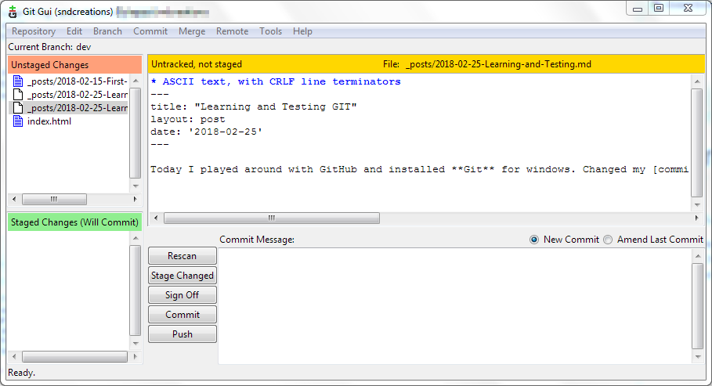Click the file icon beside index.html
Viewport: 712px width, 386px height.
[x=18, y=121]
